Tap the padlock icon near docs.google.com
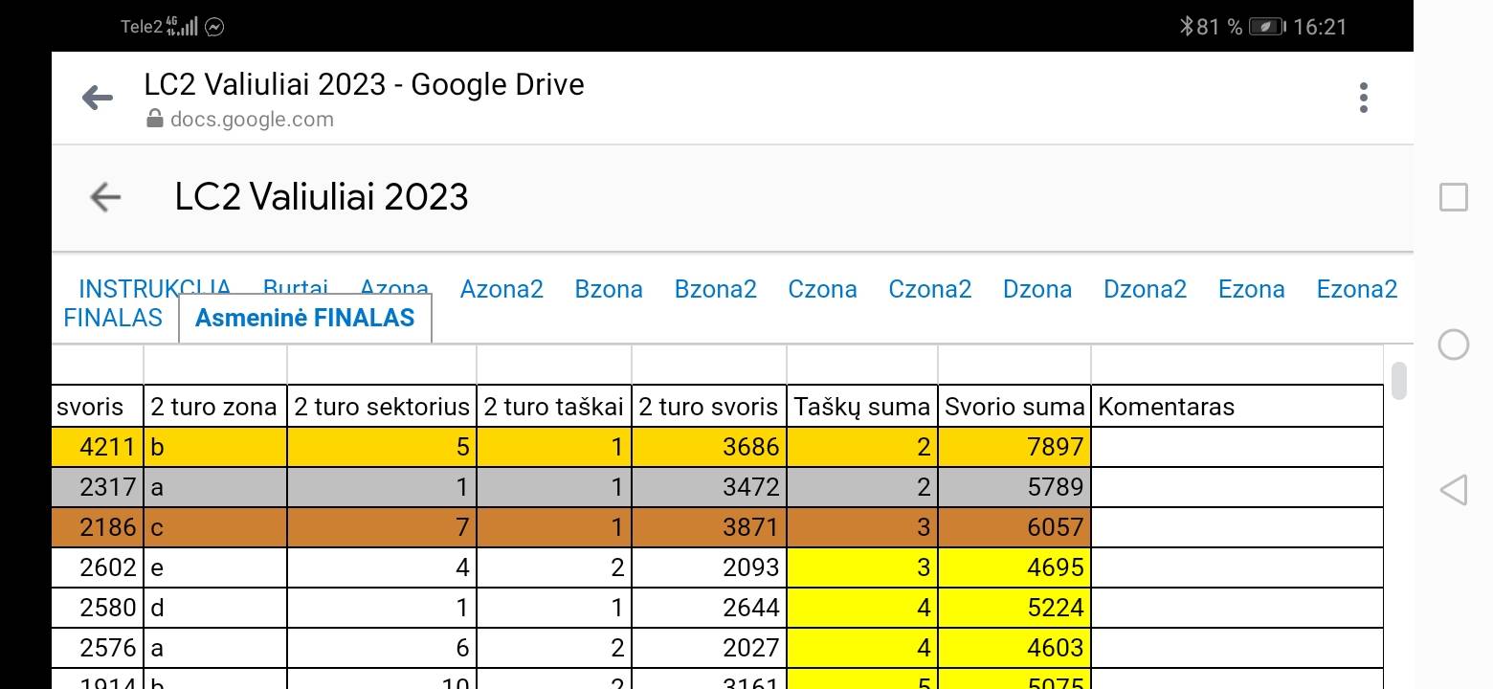Viewport: 1493px width, 689px height. [154, 120]
